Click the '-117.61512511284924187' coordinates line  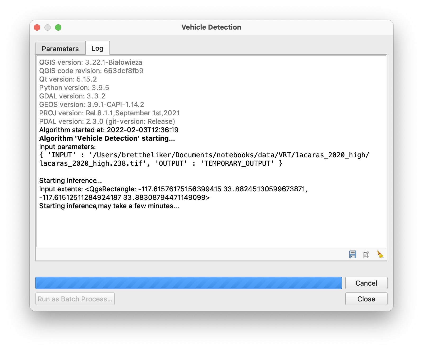pyautogui.click(x=124, y=197)
